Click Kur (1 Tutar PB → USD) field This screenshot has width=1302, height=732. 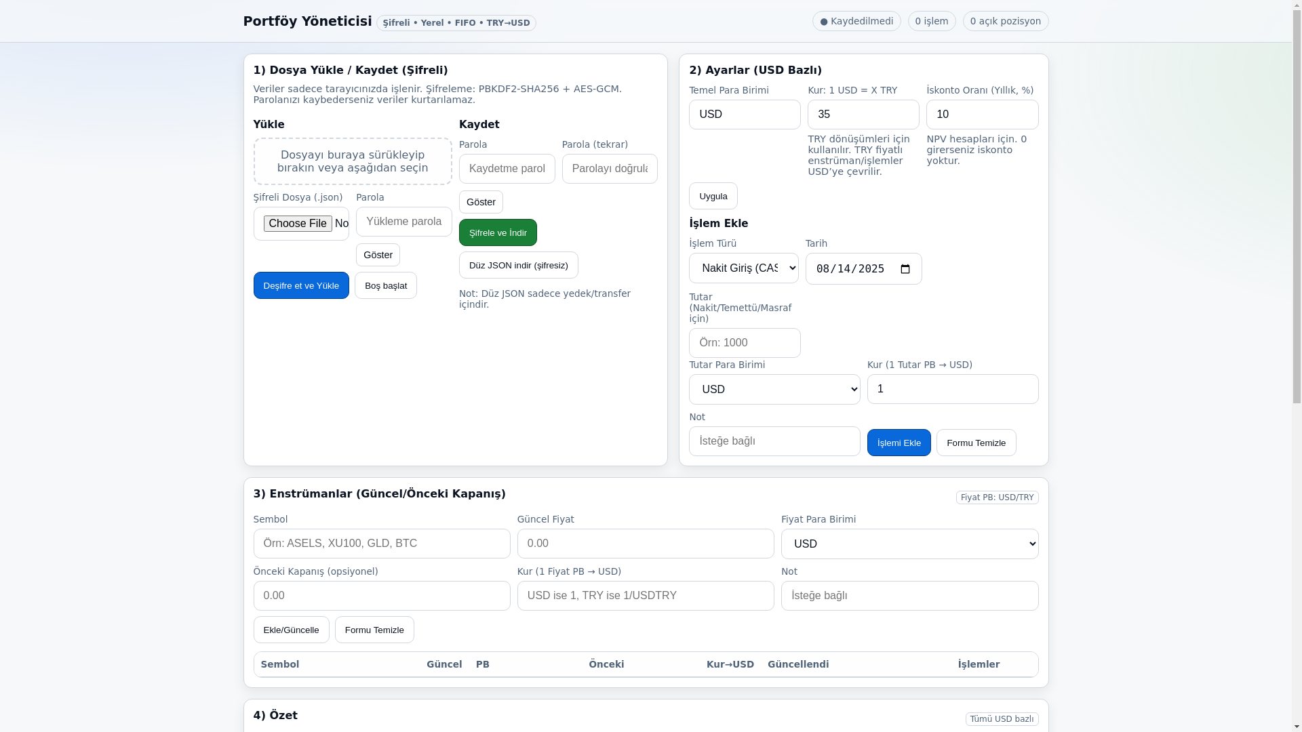coord(953,389)
